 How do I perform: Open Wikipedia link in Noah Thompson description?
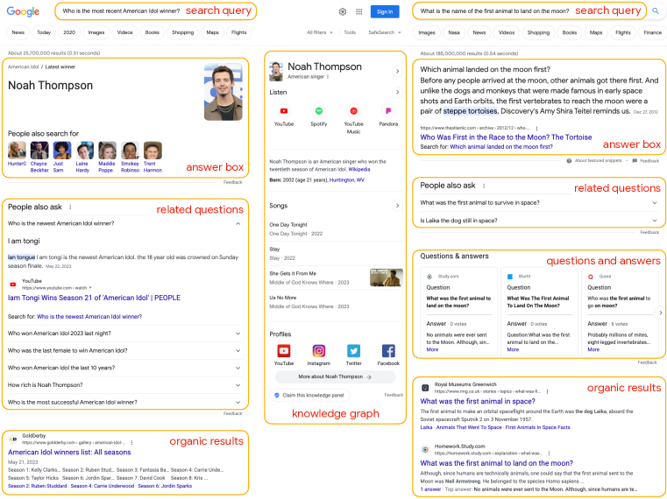click(359, 170)
